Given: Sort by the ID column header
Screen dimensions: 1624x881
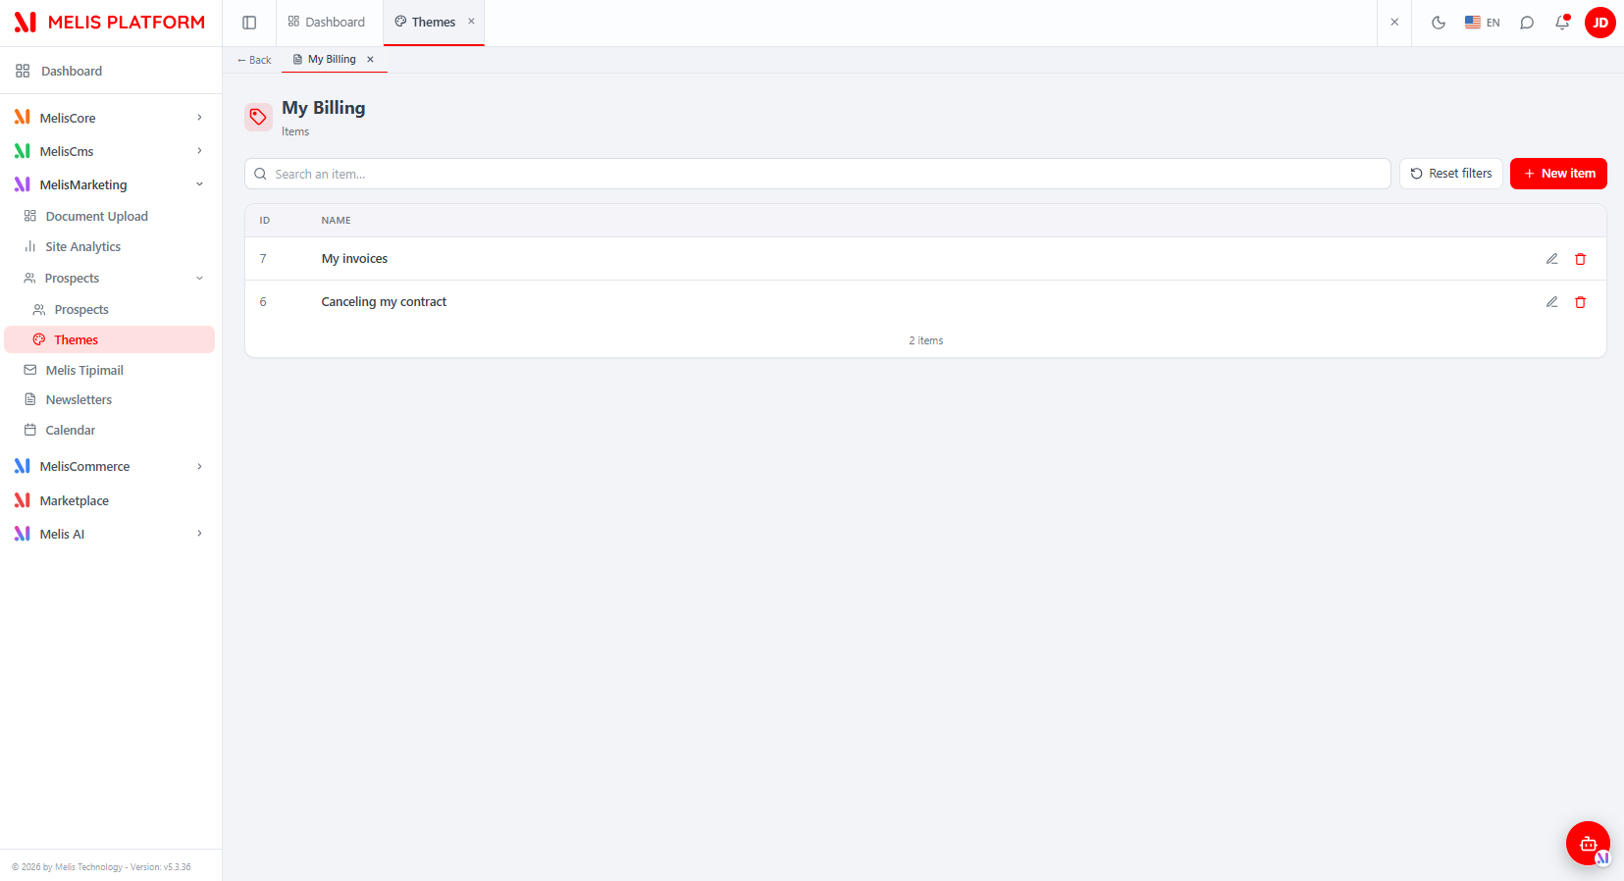Looking at the screenshot, I should 265,221.
